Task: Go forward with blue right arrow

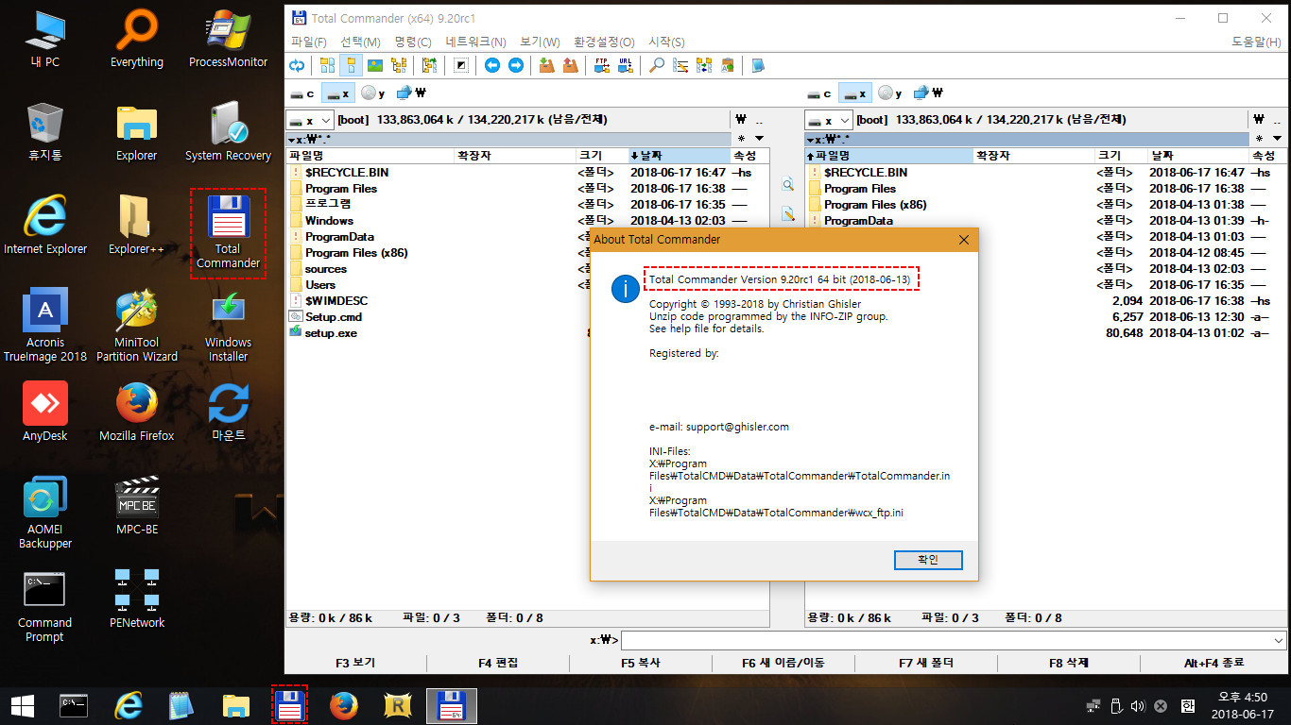Action: click(x=515, y=65)
